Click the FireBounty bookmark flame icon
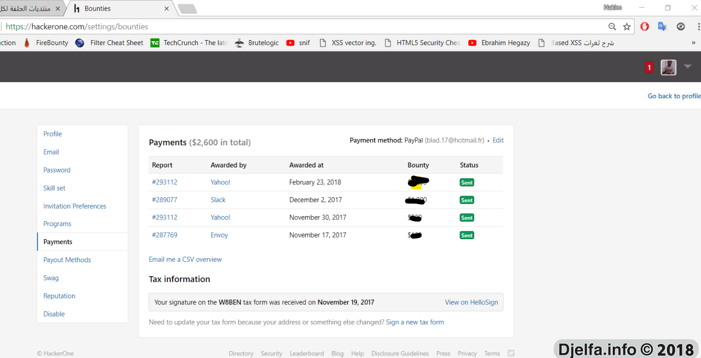Screen dimensions: 701x358 point(27,43)
